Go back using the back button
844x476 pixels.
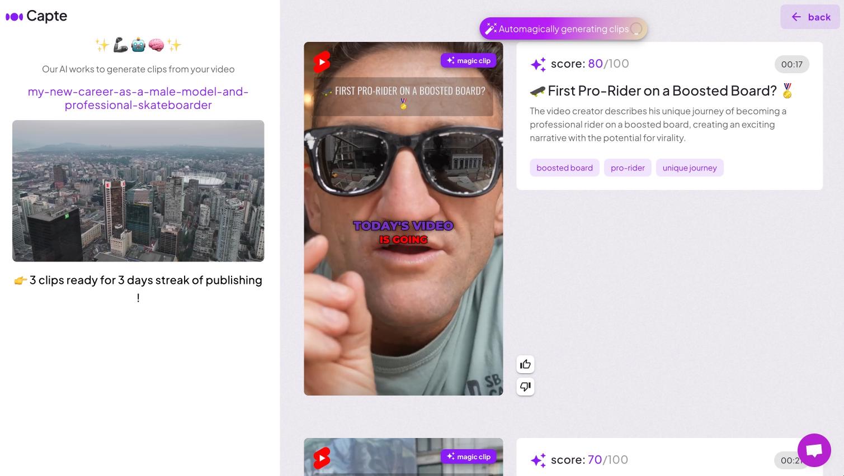click(810, 17)
